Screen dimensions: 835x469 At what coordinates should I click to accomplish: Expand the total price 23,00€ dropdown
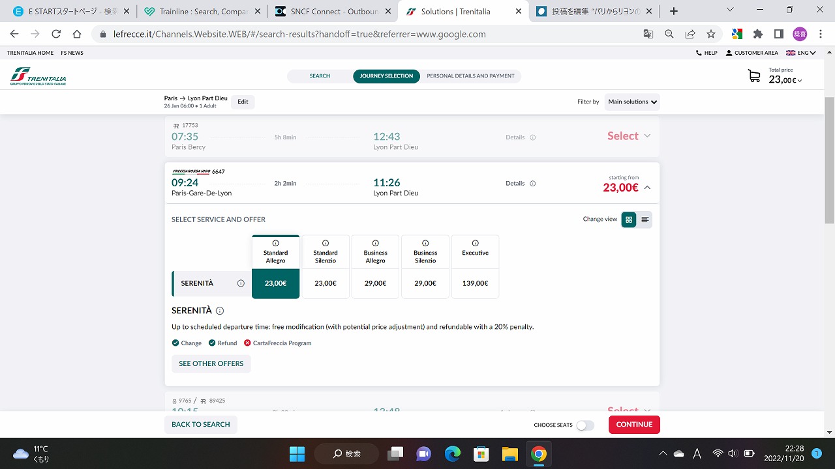point(785,79)
